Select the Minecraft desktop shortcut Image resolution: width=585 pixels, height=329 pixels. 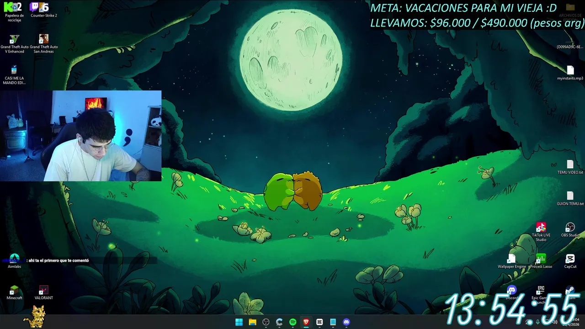14,293
